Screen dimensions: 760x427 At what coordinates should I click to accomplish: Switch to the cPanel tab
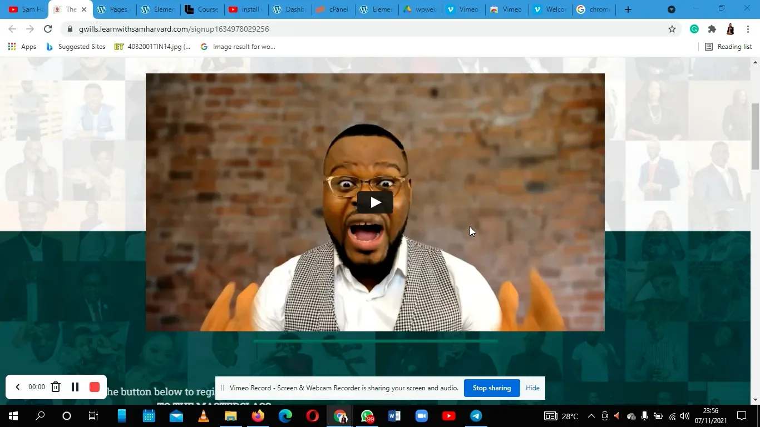tap(333, 9)
